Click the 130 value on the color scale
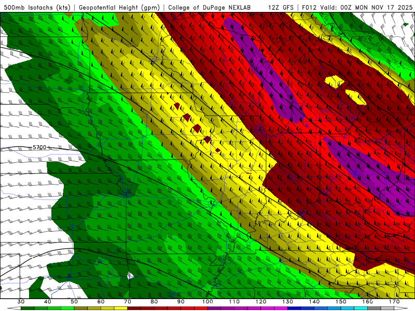 (287, 302)
